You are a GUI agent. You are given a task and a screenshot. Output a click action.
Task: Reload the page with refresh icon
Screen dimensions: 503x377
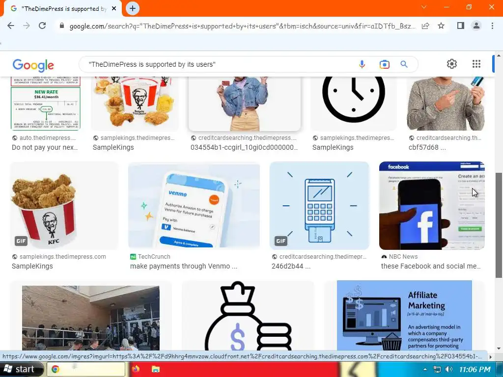tap(42, 26)
